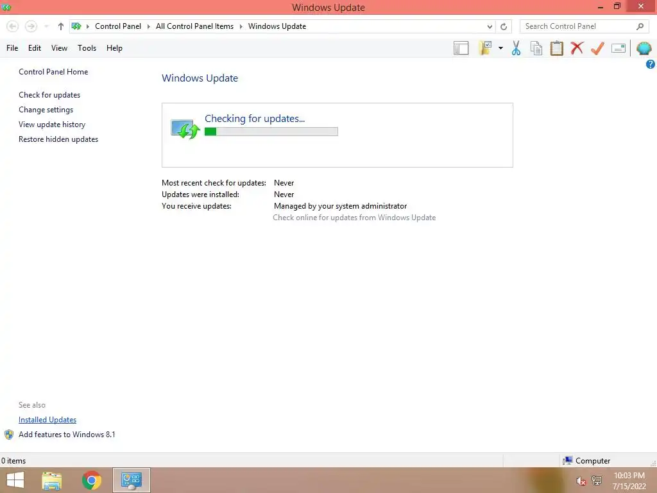Click the network tray icon
The width and height of the screenshot is (657, 493).
coord(597,480)
